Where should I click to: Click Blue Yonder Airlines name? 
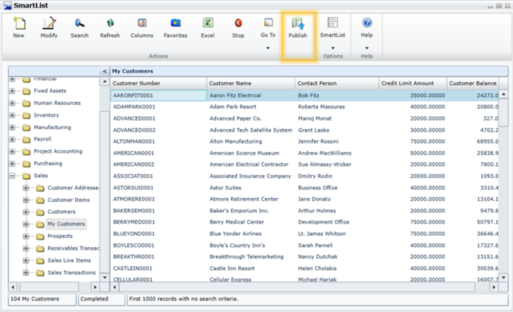pos(235,233)
